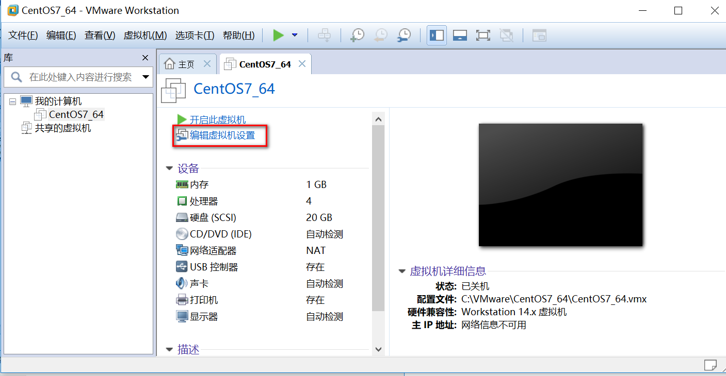Viewport: 726px width, 376px height.
Task: Open the 编辑(E) menu
Action: [x=61, y=35]
